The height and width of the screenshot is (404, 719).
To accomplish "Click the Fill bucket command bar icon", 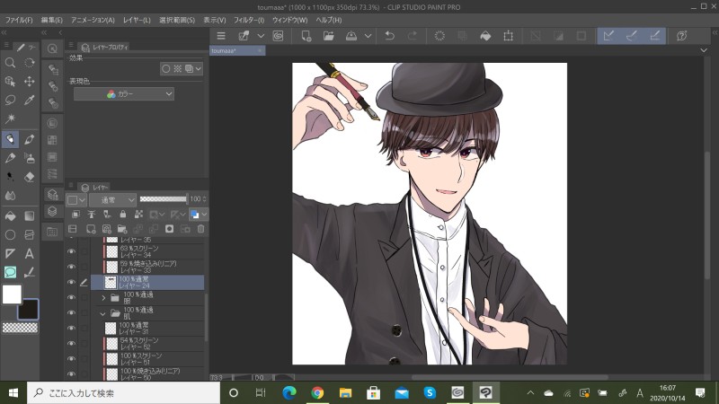I will pyautogui.click(x=485, y=36).
